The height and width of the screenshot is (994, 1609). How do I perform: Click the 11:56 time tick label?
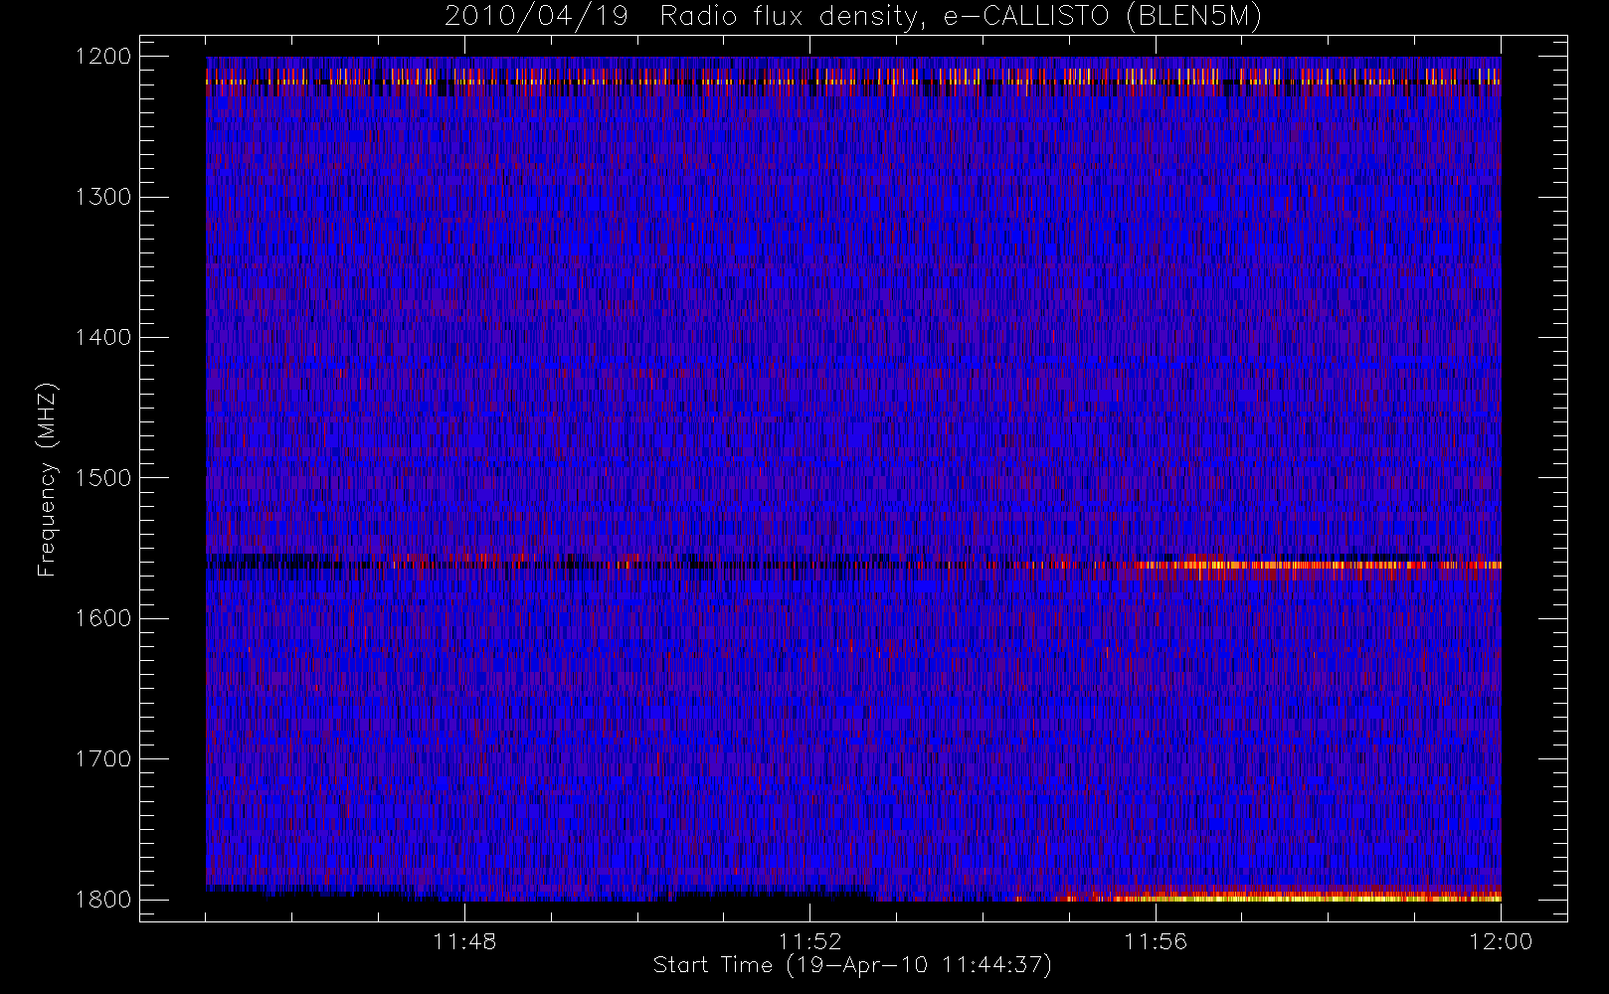[1156, 941]
